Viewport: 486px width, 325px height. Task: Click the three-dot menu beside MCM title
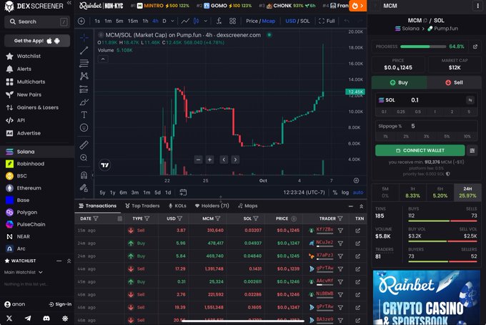pyautogui.click(x=477, y=6)
